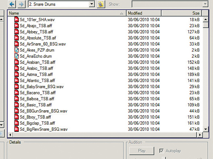The height and width of the screenshot is (159, 213).
Task: Click the horizontal scroll right arrow
Action: click(x=200, y=135)
